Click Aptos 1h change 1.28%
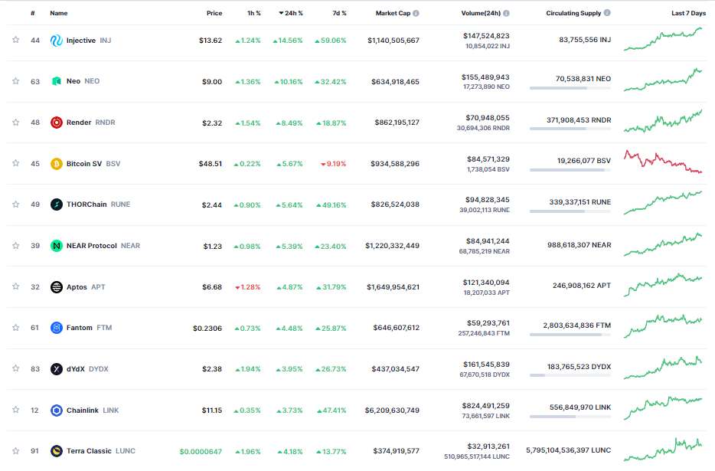Viewport: 715px width, 471px height. click(247, 287)
